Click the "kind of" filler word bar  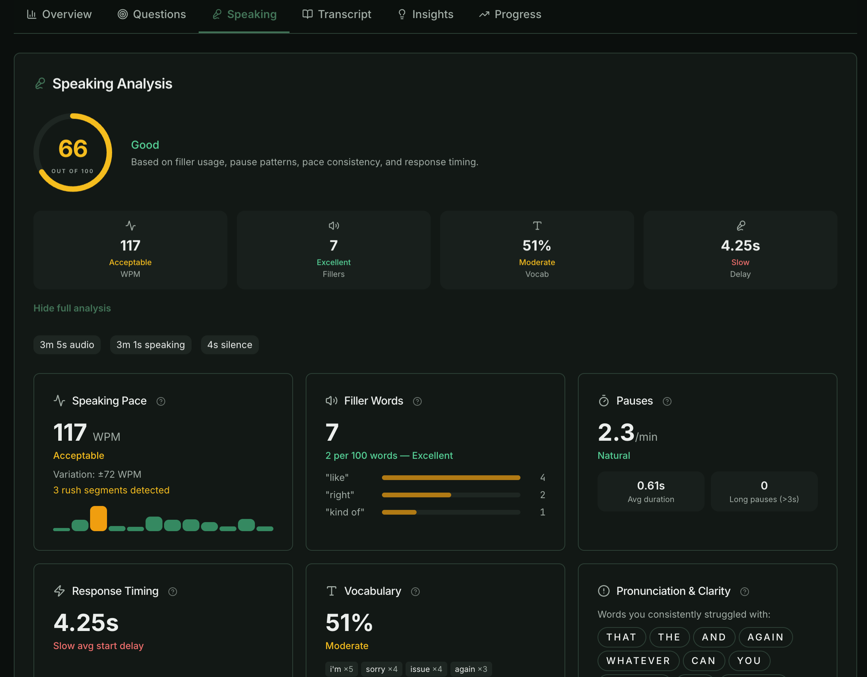click(x=451, y=512)
